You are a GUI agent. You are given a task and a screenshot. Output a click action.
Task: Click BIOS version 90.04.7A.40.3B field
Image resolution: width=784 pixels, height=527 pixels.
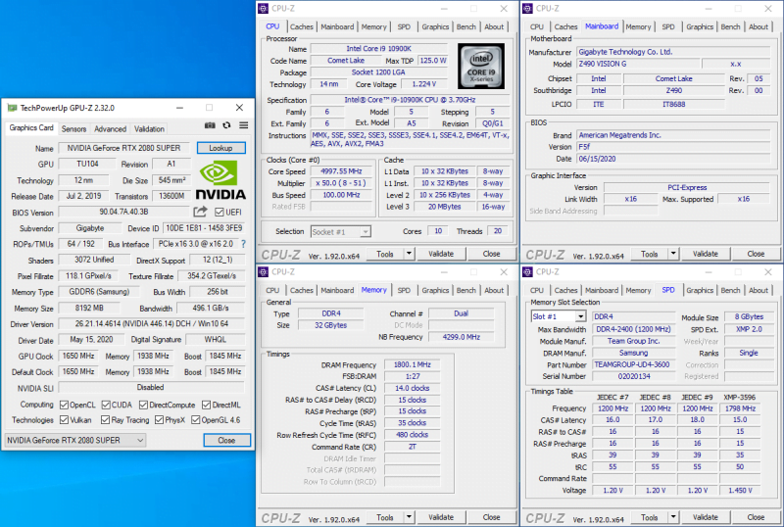tap(124, 212)
